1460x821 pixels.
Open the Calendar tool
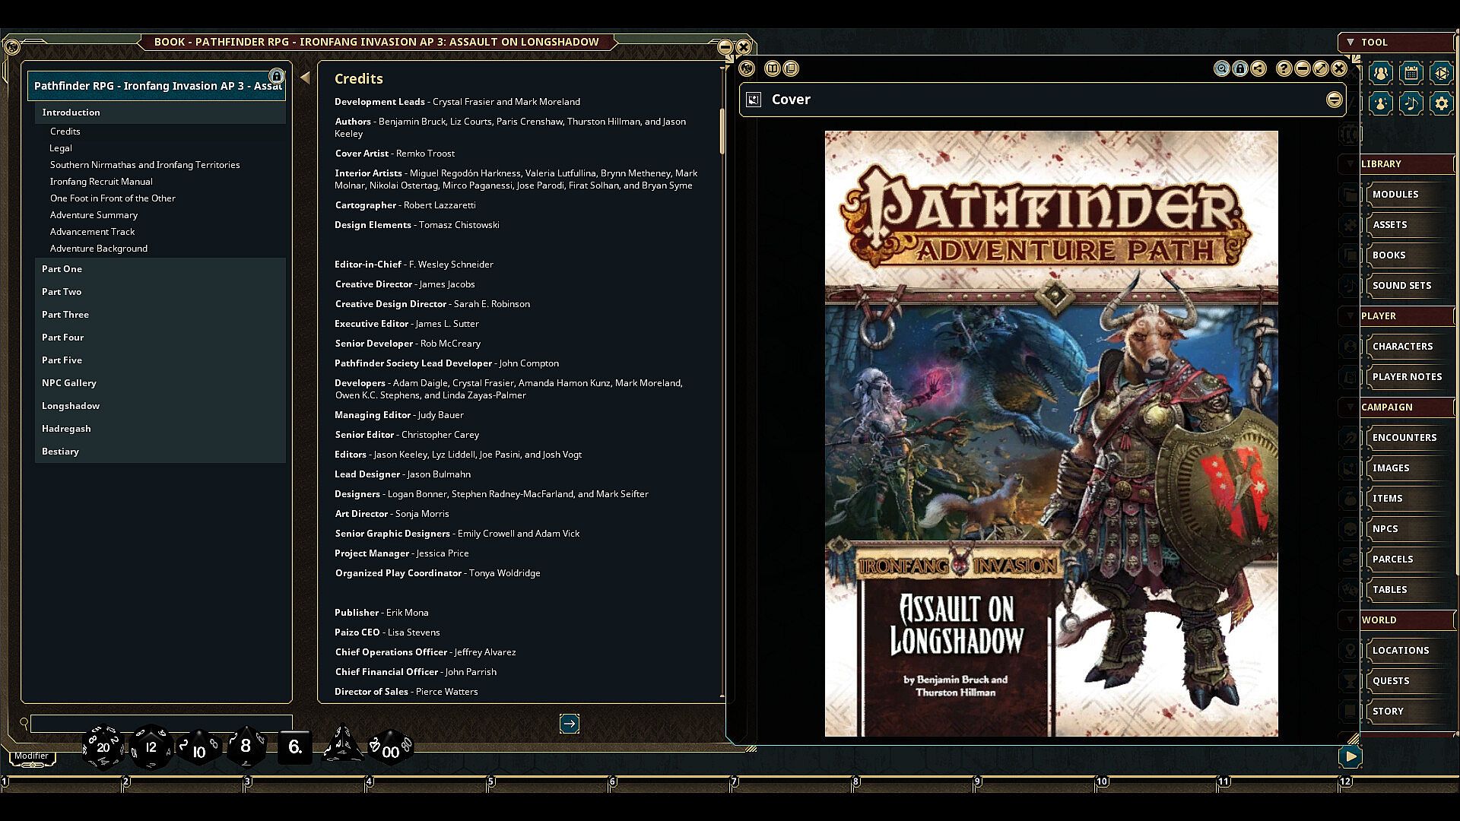point(1411,73)
